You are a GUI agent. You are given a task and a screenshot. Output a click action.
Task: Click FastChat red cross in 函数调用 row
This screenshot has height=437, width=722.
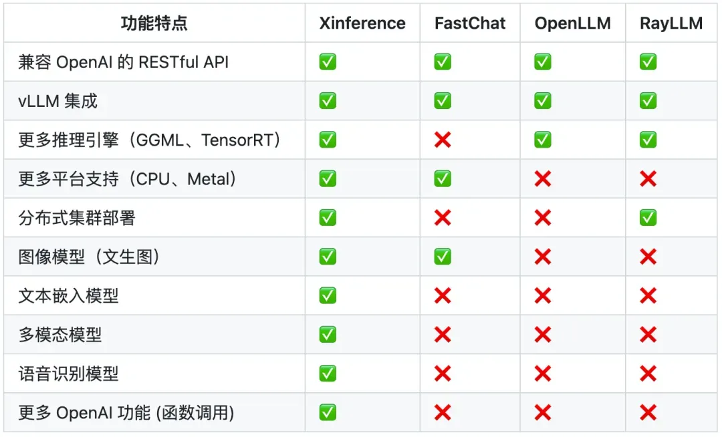click(x=443, y=412)
